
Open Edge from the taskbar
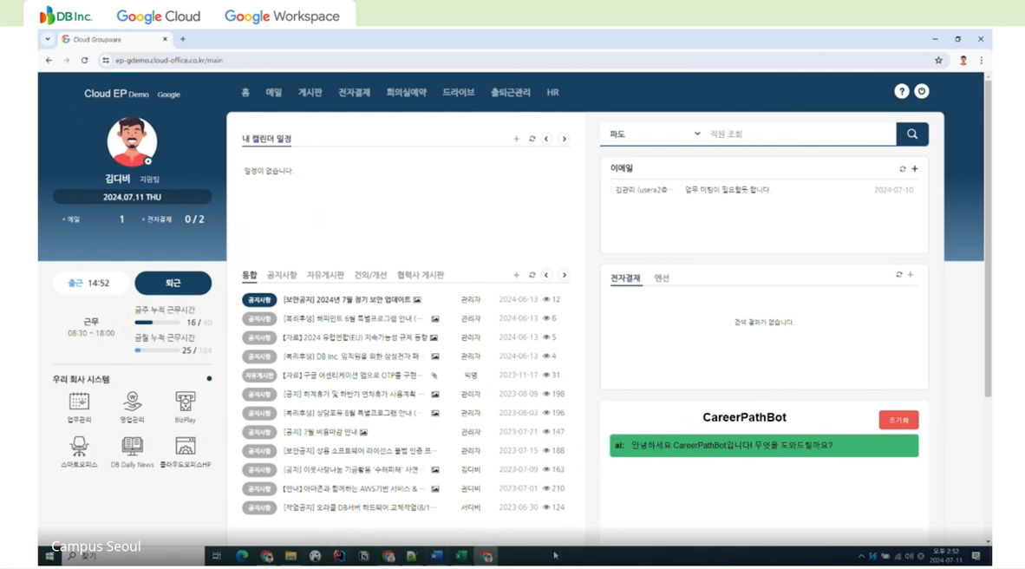tap(242, 556)
